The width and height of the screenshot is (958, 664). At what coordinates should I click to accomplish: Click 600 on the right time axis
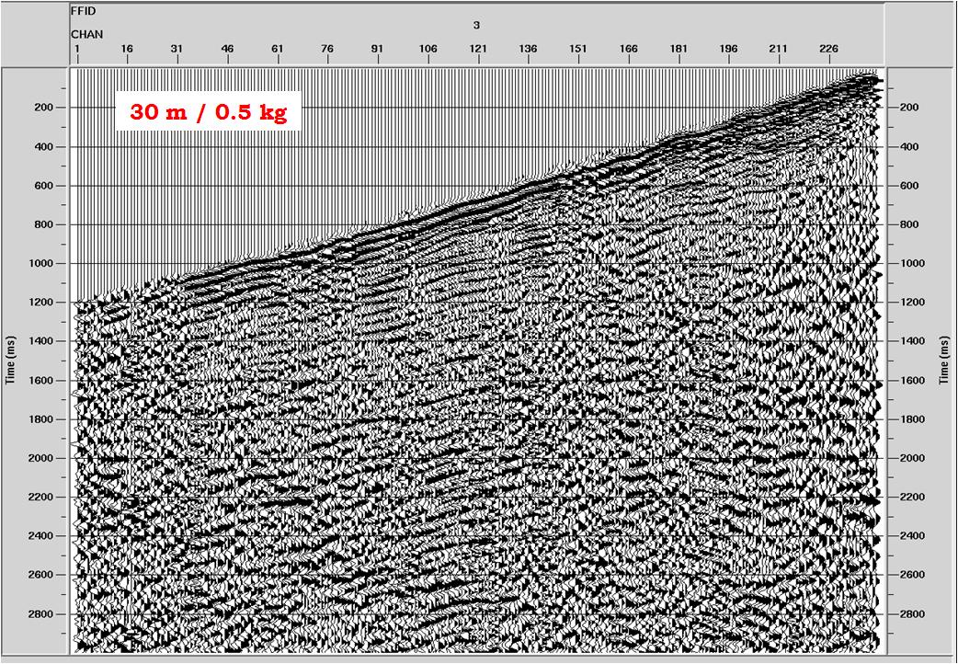pyautogui.click(x=909, y=185)
